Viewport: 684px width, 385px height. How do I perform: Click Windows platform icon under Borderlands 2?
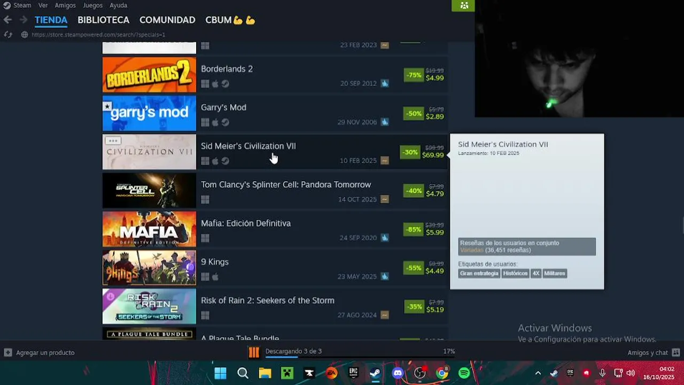tap(205, 84)
